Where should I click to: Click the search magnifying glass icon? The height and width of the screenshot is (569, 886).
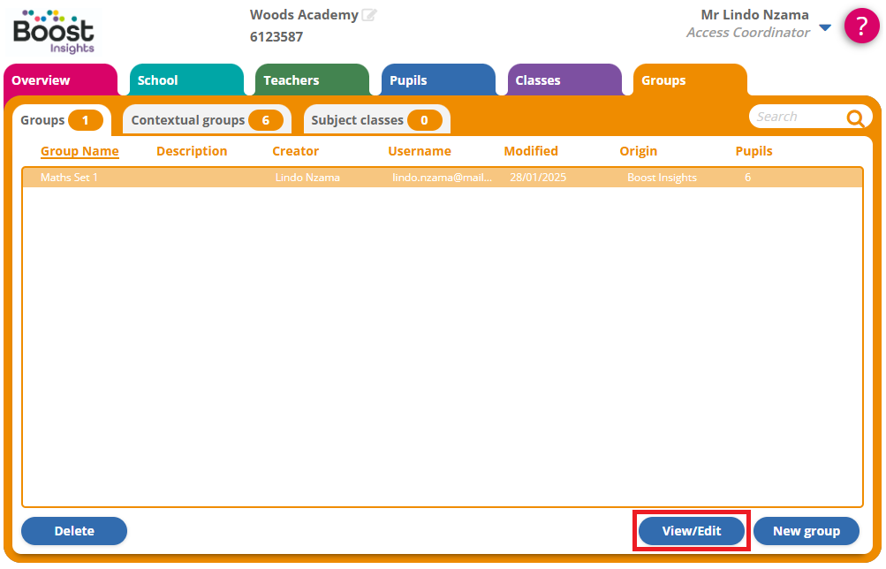coord(854,118)
